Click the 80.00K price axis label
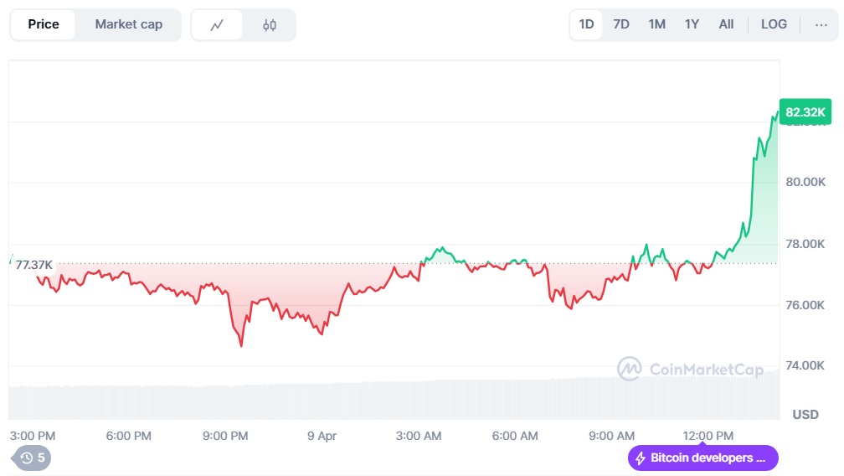 (805, 182)
